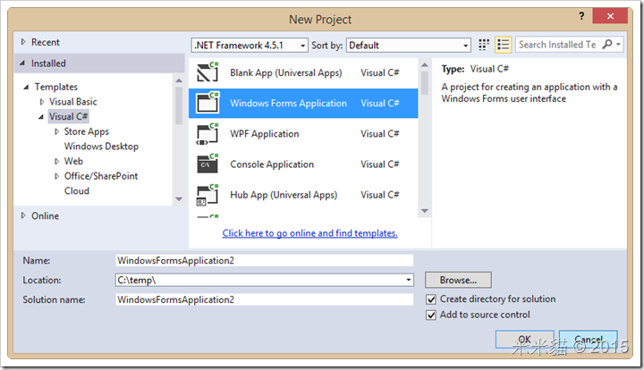Click the Cancel button
644x370 pixels.
point(589,340)
